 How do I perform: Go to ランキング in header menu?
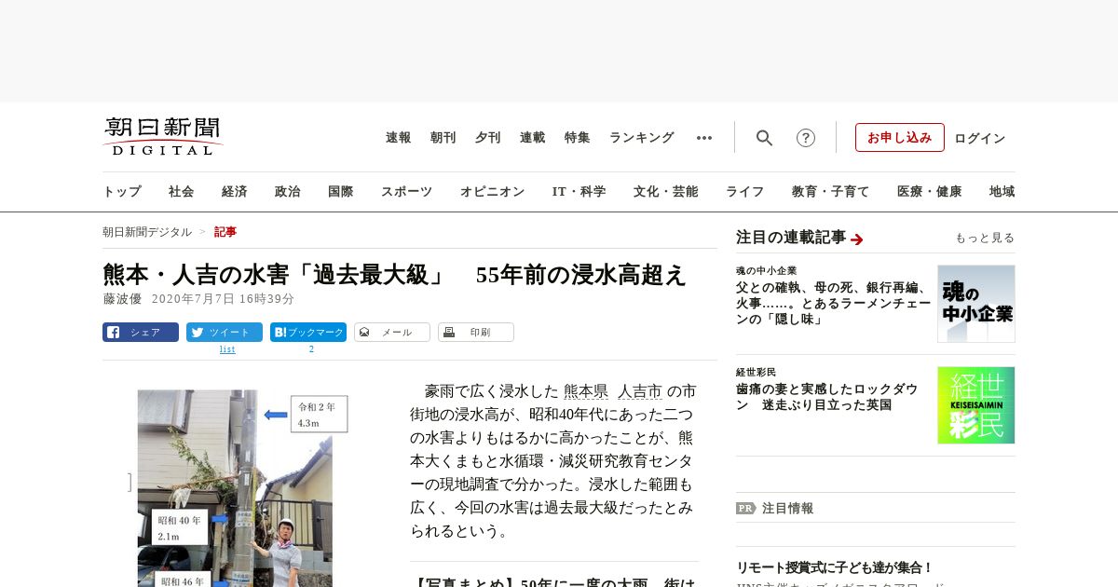coord(642,138)
